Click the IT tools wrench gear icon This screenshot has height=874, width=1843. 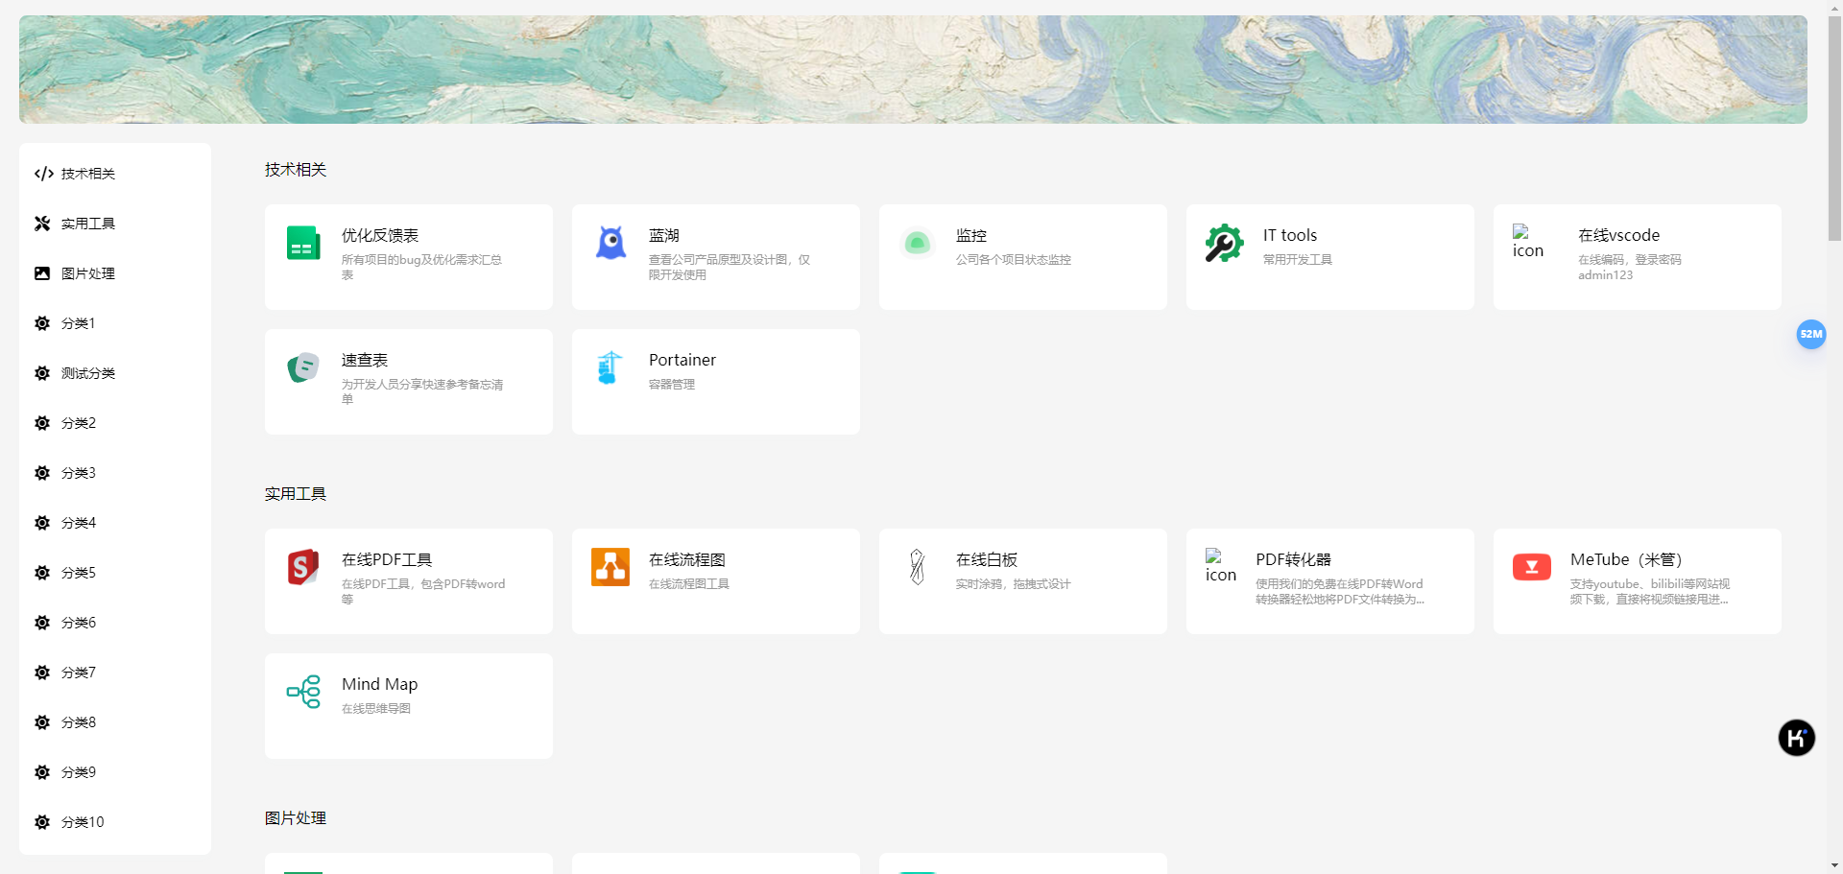pyautogui.click(x=1224, y=244)
